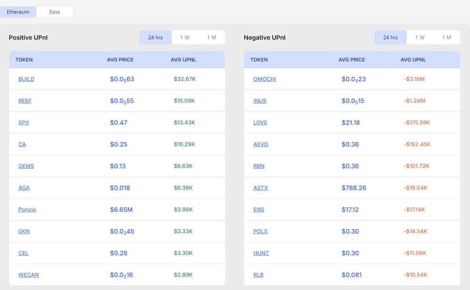
Task: Open the ASTX token link
Action: 261,188
